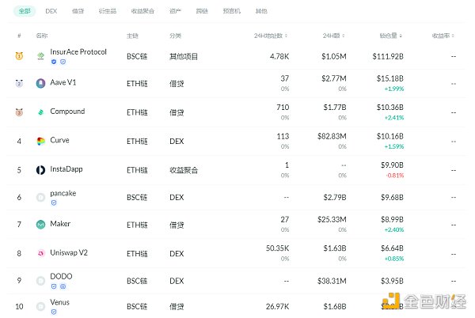Click the colorful Curve logo icon

click(x=40, y=141)
